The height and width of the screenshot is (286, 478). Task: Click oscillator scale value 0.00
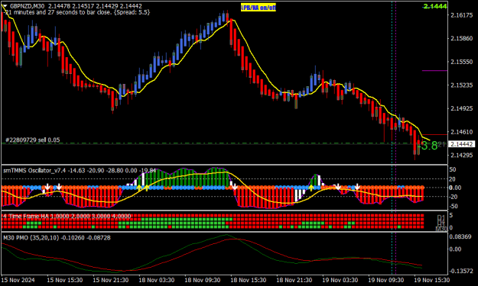(x=455, y=188)
